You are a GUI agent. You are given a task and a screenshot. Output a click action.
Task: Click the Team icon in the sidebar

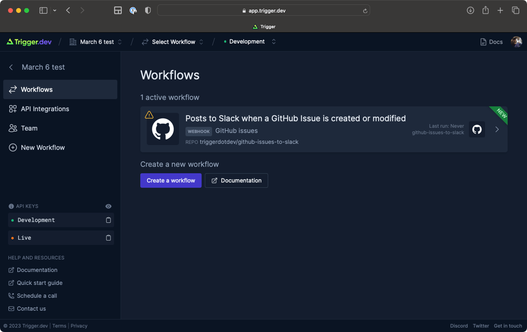coord(11,128)
